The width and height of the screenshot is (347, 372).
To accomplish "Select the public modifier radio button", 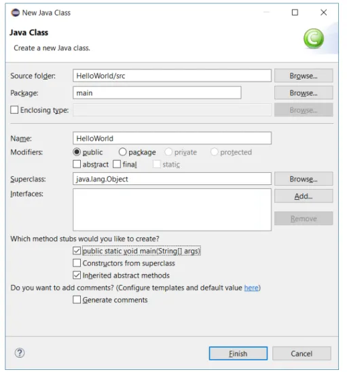I will pos(77,152).
